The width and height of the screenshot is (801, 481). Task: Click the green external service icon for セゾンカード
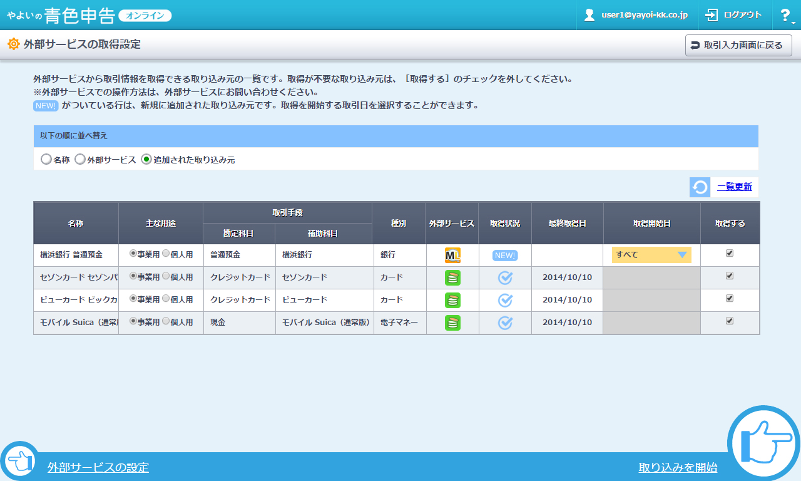pyautogui.click(x=452, y=277)
